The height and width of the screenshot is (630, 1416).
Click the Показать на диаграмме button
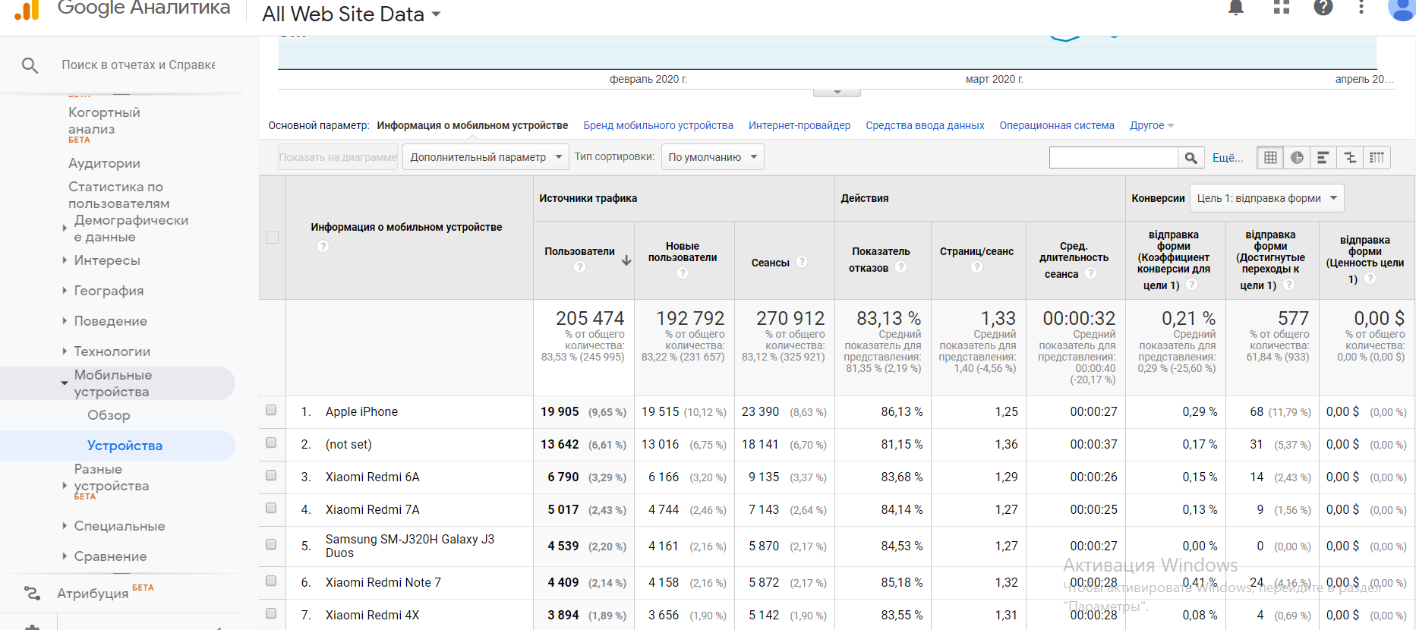tap(338, 157)
